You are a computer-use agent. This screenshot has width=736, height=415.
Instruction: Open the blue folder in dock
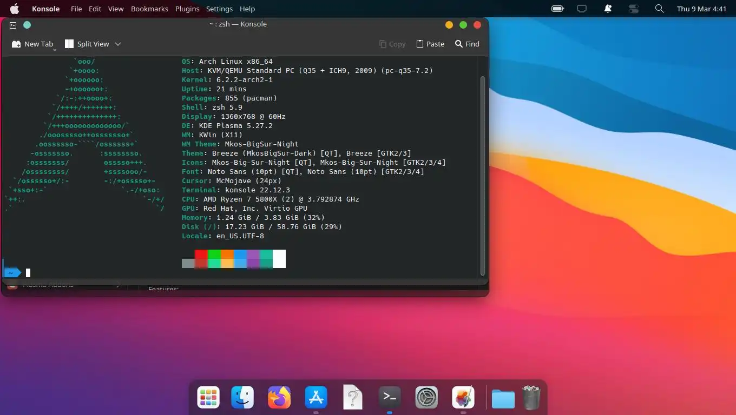503,399
